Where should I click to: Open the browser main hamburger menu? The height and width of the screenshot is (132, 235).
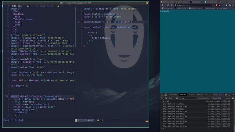(233, 5)
